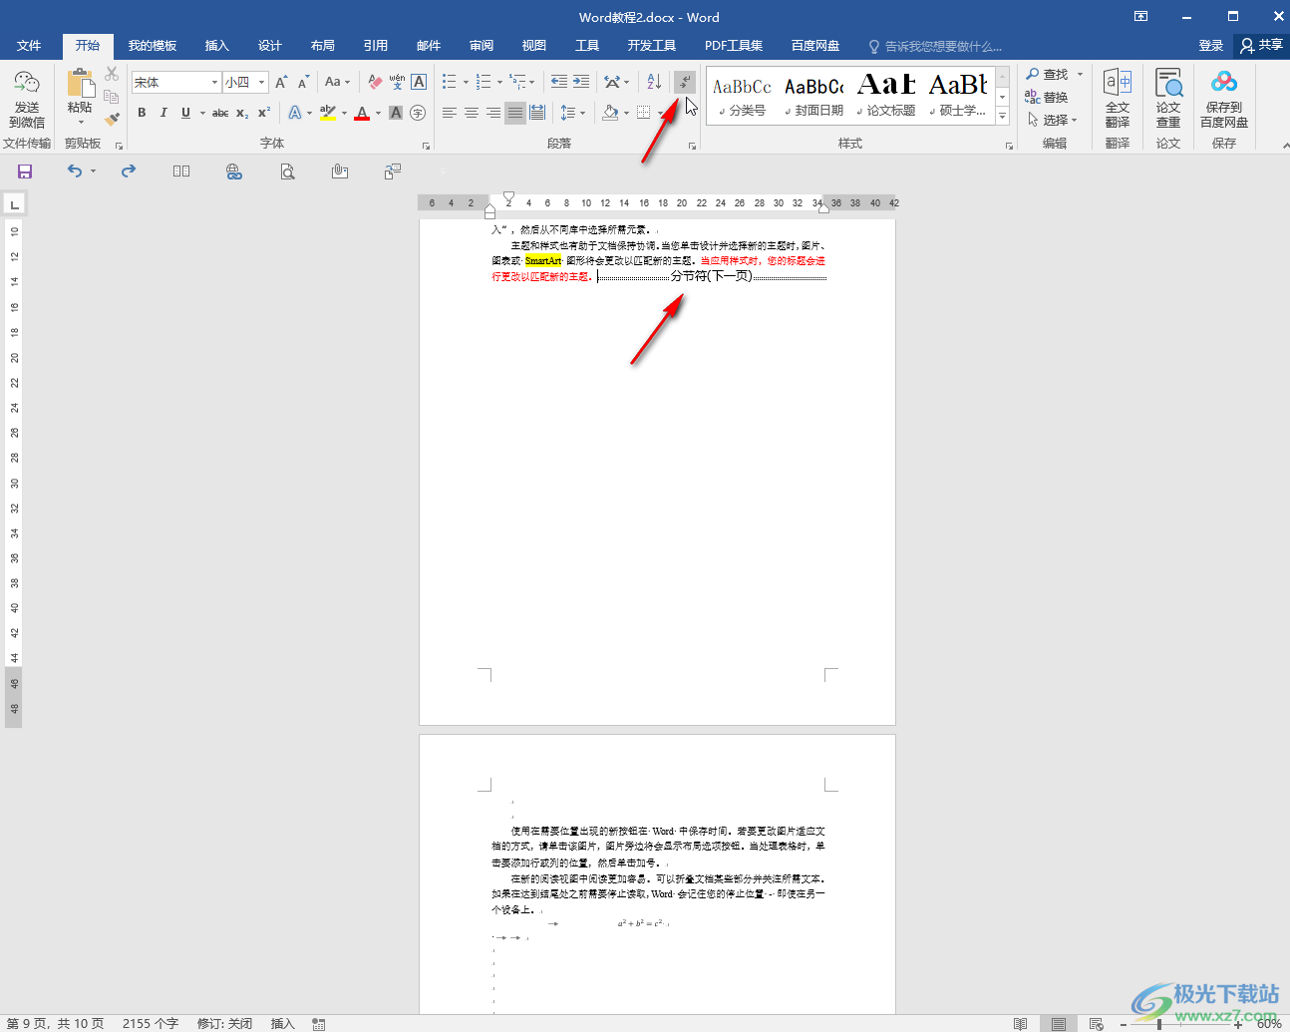Open Replace (替换) tool
The image size is (1290, 1032).
coord(1047,98)
